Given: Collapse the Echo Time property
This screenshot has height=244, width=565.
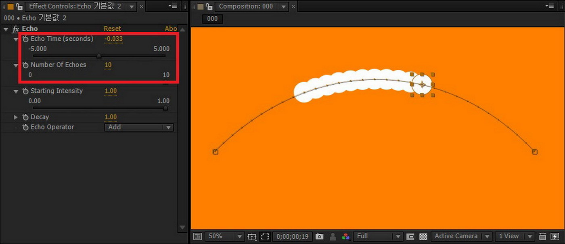Looking at the screenshot, I should tap(16, 39).
